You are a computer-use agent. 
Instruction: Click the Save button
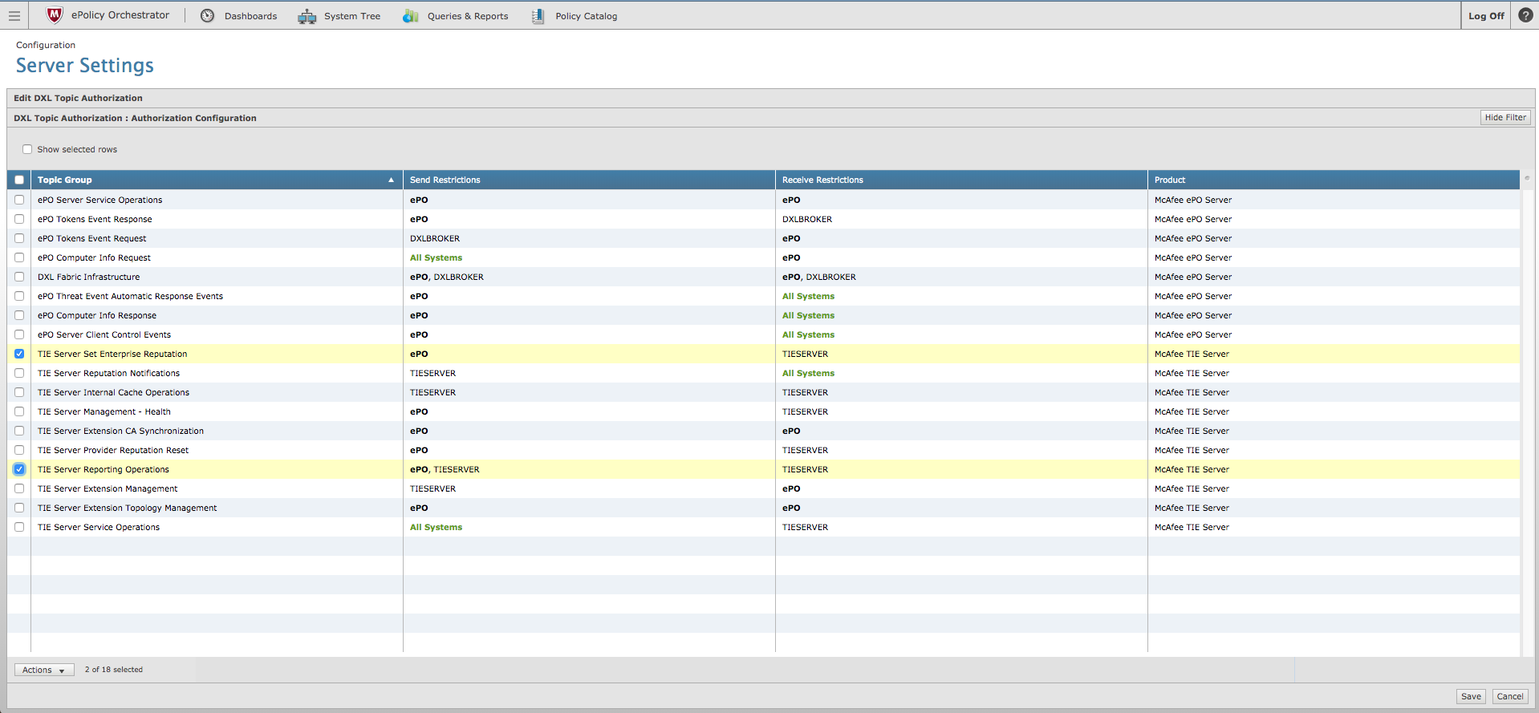coord(1471,696)
